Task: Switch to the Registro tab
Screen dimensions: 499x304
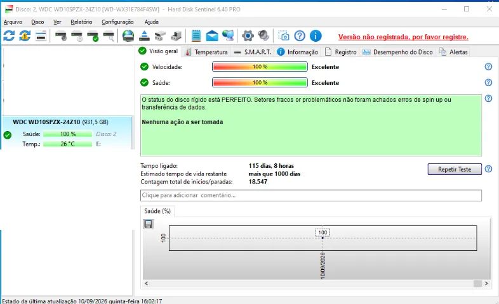Action: [x=341, y=52]
